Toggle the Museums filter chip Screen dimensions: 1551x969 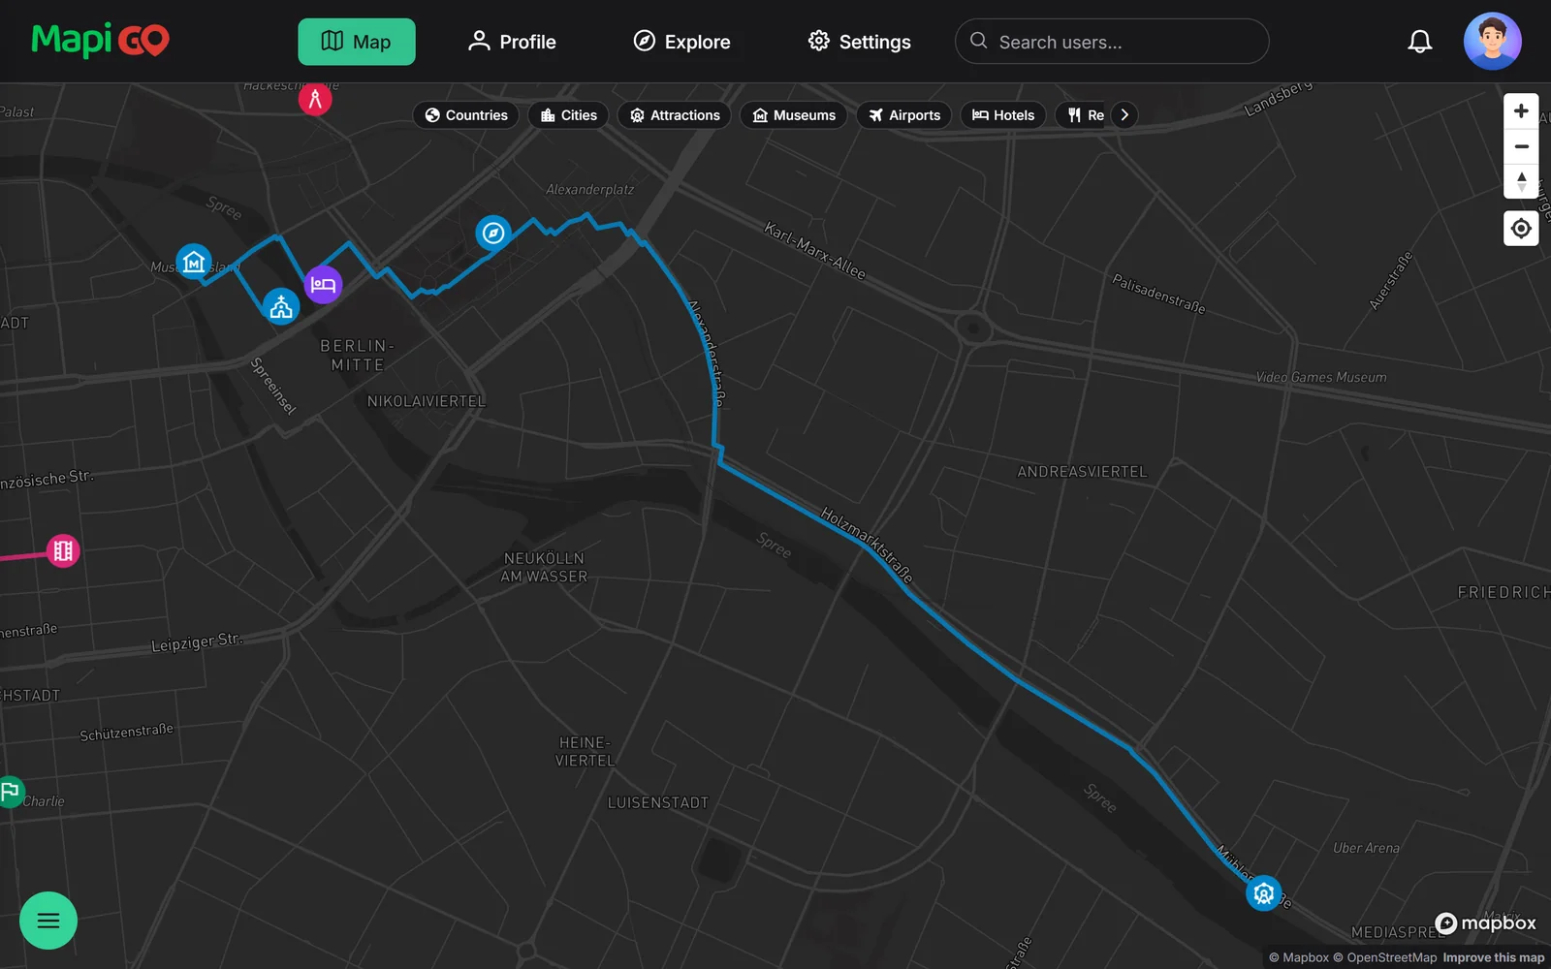(x=794, y=115)
